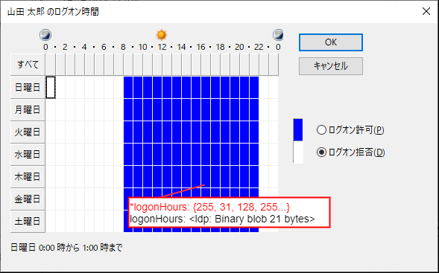The height and width of the screenshot is (273, 439).
Task: Close the ログオン時間 dialog
Action: pyautogui.click(x=426, y=11)
